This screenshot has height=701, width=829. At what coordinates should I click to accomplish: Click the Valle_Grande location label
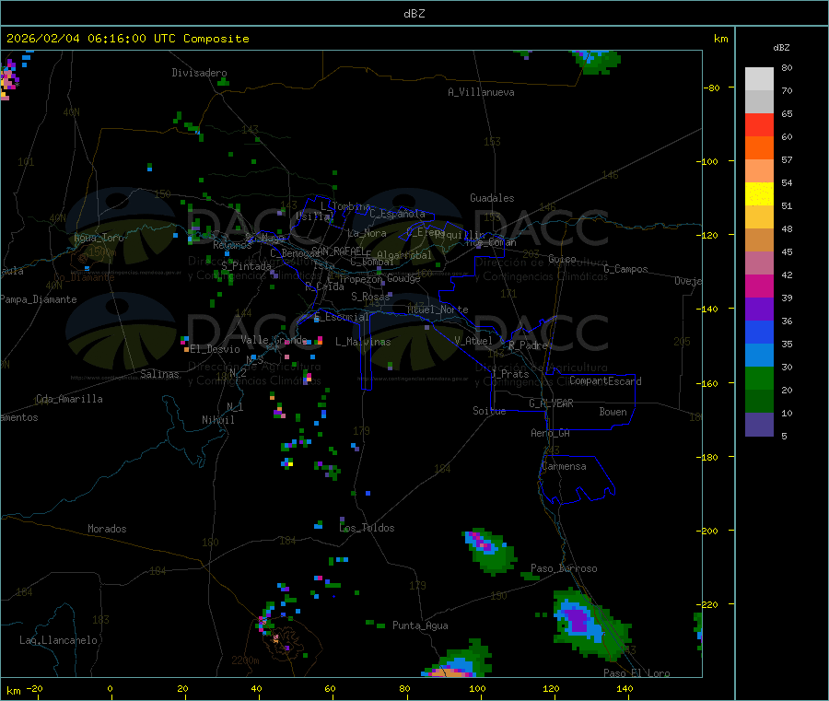point(274,339)
